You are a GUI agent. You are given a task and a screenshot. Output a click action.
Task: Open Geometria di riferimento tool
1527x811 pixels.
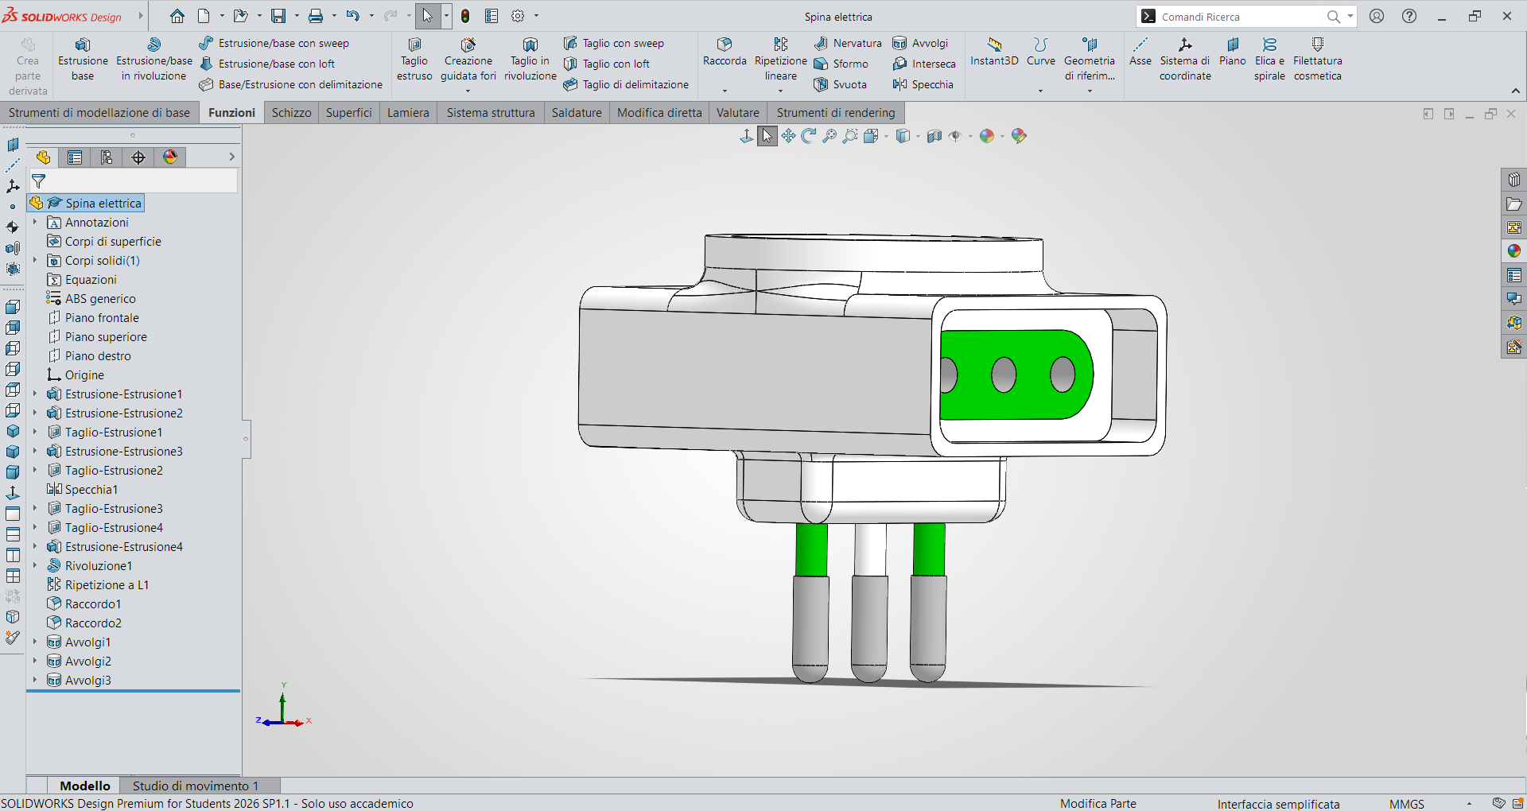[1090, 60]
